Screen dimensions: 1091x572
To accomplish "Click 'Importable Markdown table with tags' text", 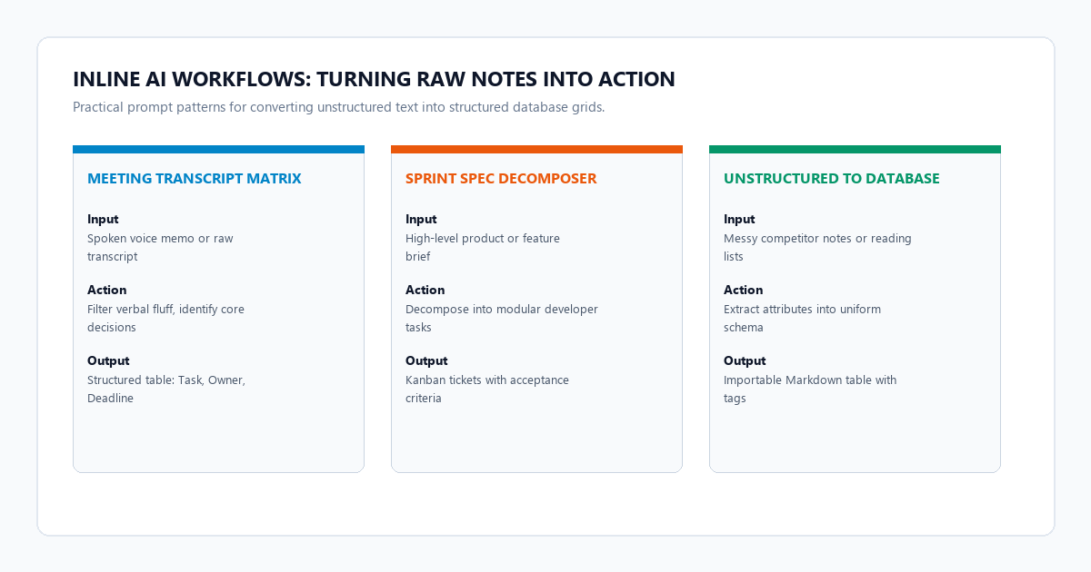I will pyautogui.click(x=810, y=389).
